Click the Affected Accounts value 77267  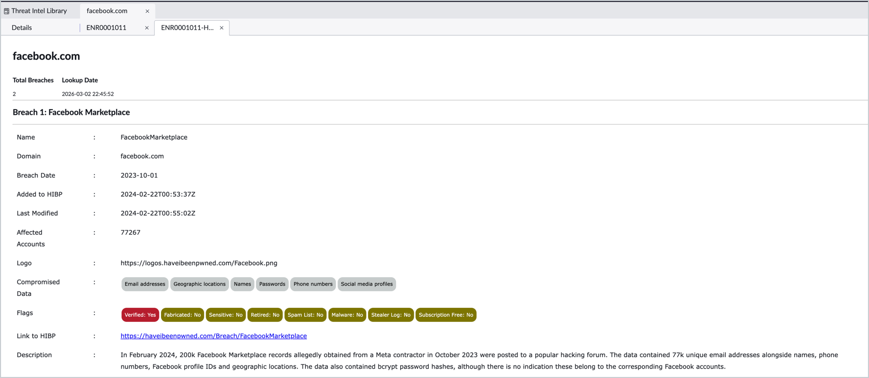click(x=130, y=233)
